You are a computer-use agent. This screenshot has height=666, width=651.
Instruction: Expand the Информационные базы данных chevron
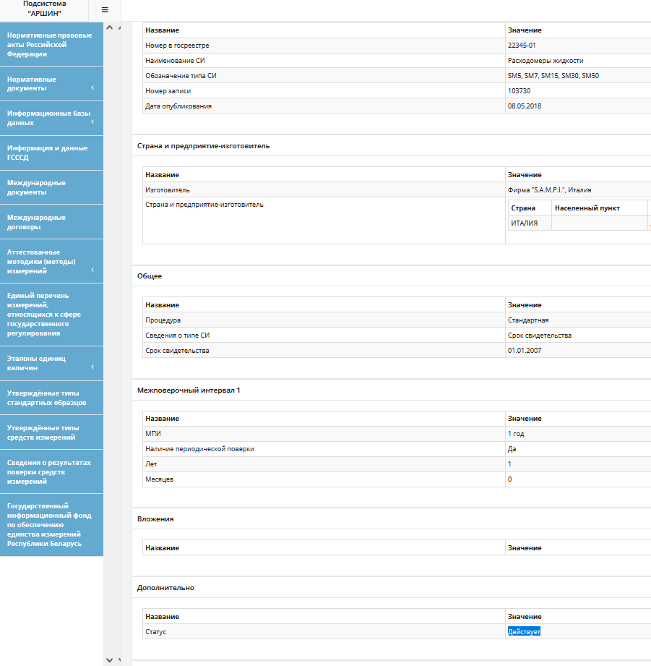(92, 123)
